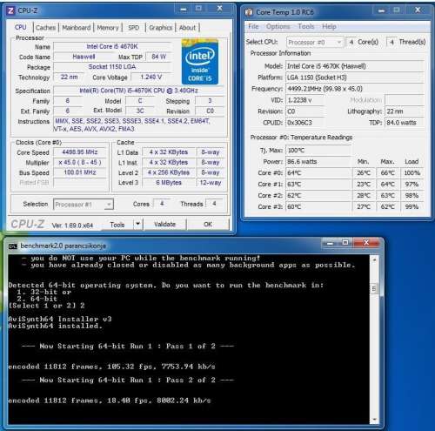Image resolution: width=435 pixels, height=431 pixels.
Task: Click the Pass 2 result line 18.40 fps
Action: tap(110, 401)
